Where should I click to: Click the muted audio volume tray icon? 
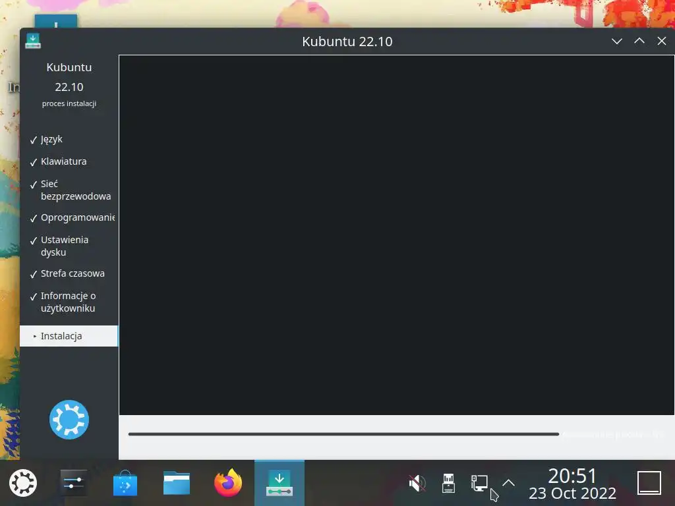point(417,483)
